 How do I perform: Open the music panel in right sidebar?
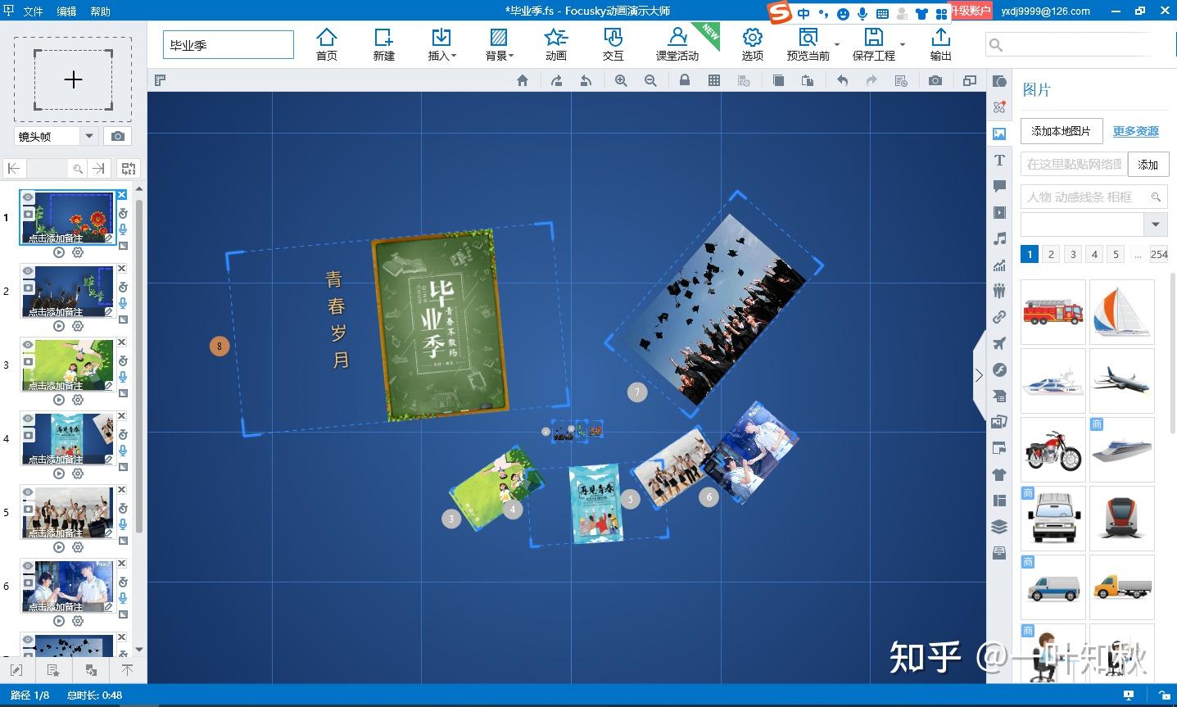click(999, 238)
